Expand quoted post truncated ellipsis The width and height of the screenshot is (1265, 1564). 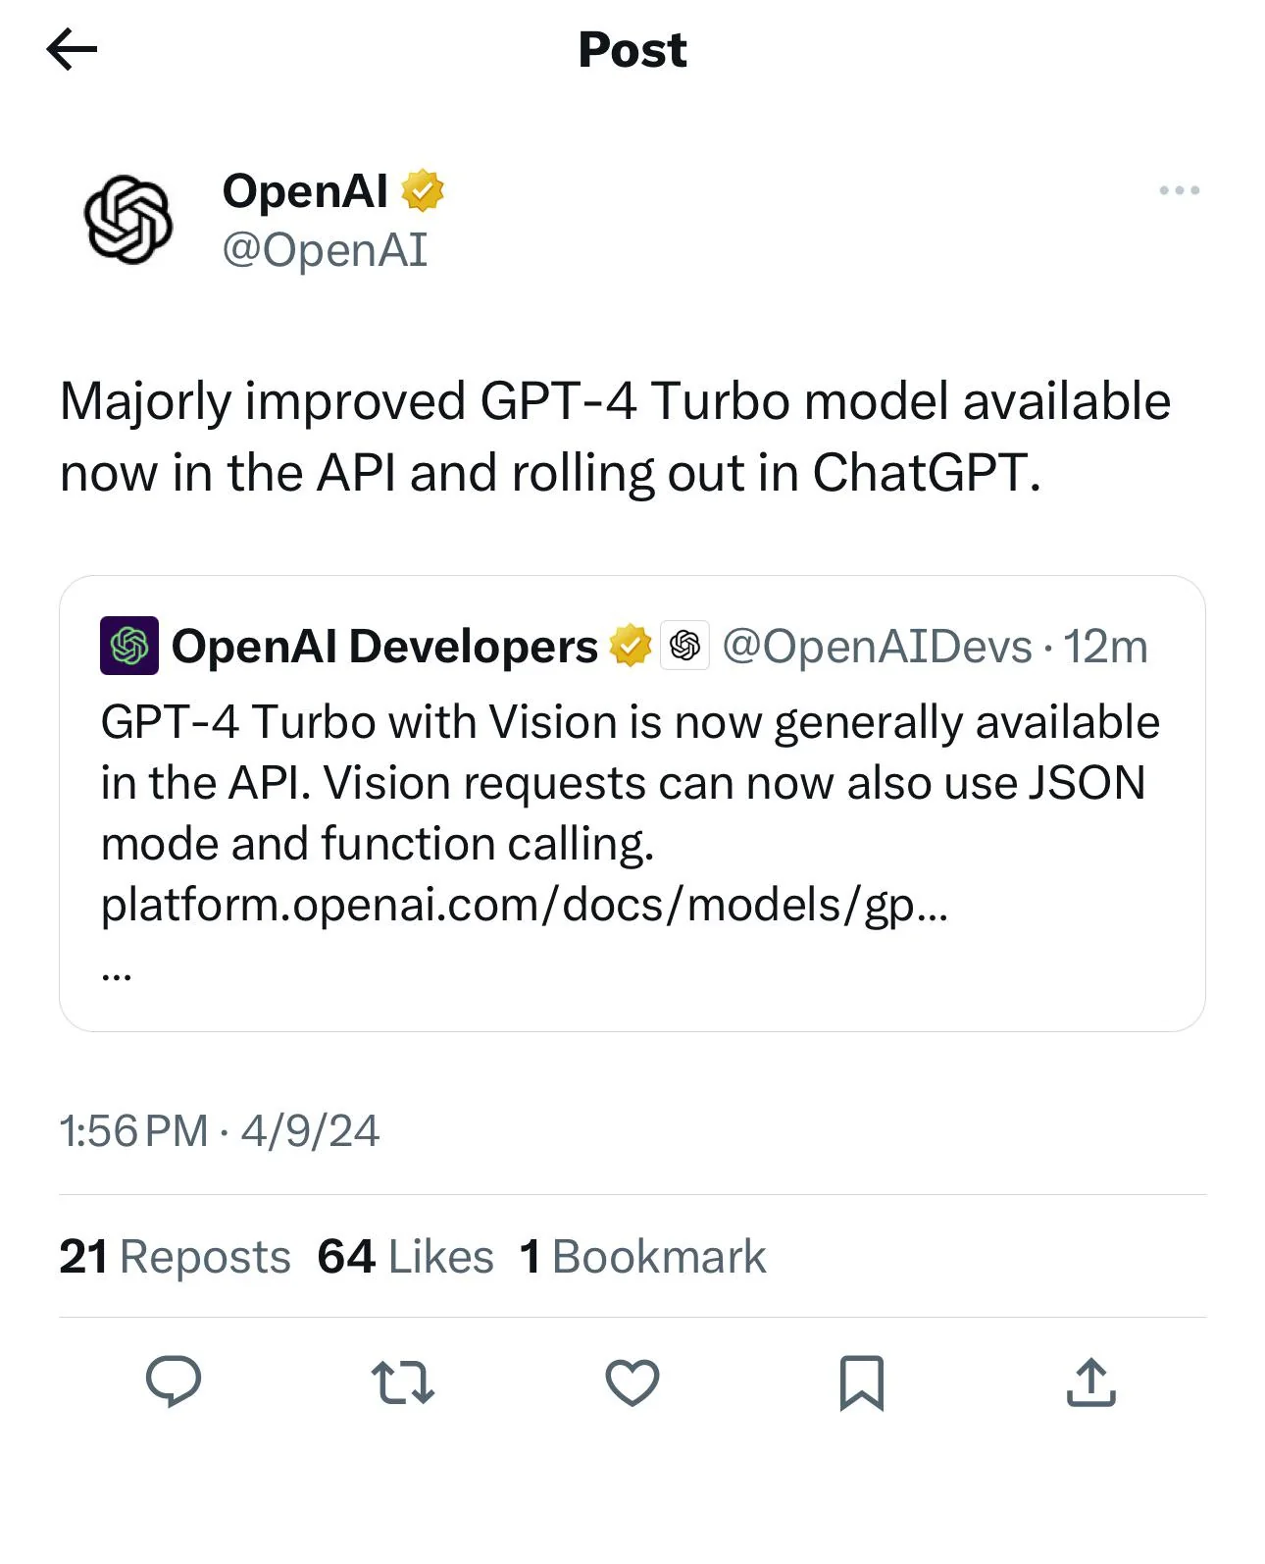[116, 975]
